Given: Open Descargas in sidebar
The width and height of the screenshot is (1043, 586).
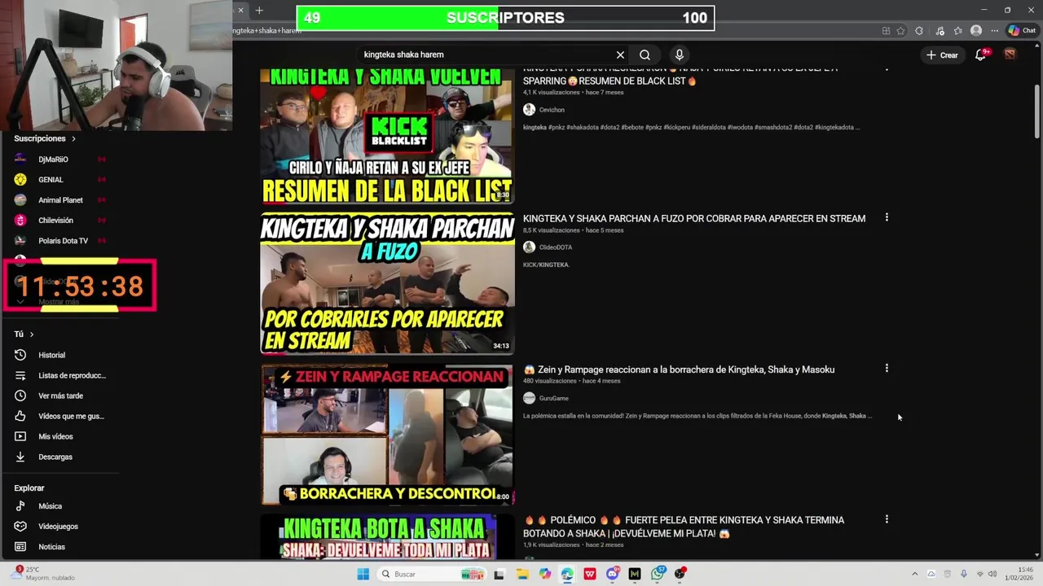Looking at the screenshot, I should [x=61, y=457].
